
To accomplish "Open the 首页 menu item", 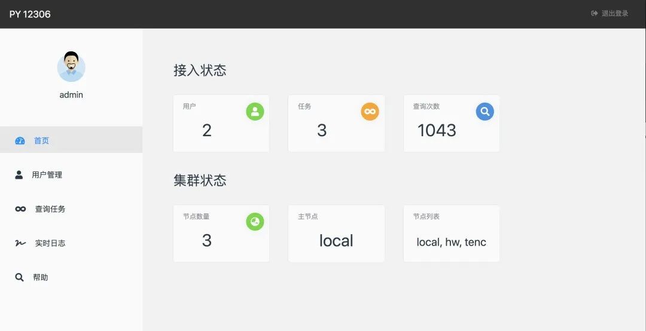I will coord(71,140).
